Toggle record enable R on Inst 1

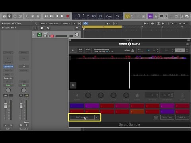point(52,36)
